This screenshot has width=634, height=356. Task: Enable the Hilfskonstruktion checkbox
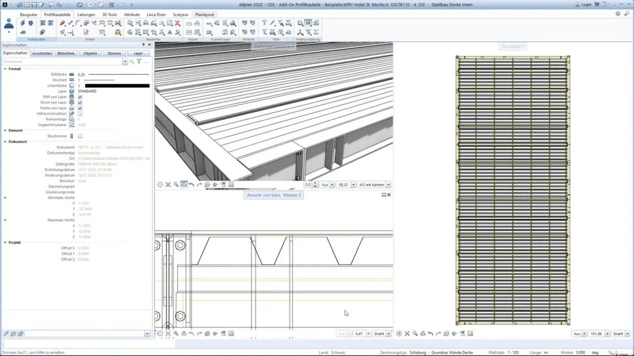tap(80, 114)
